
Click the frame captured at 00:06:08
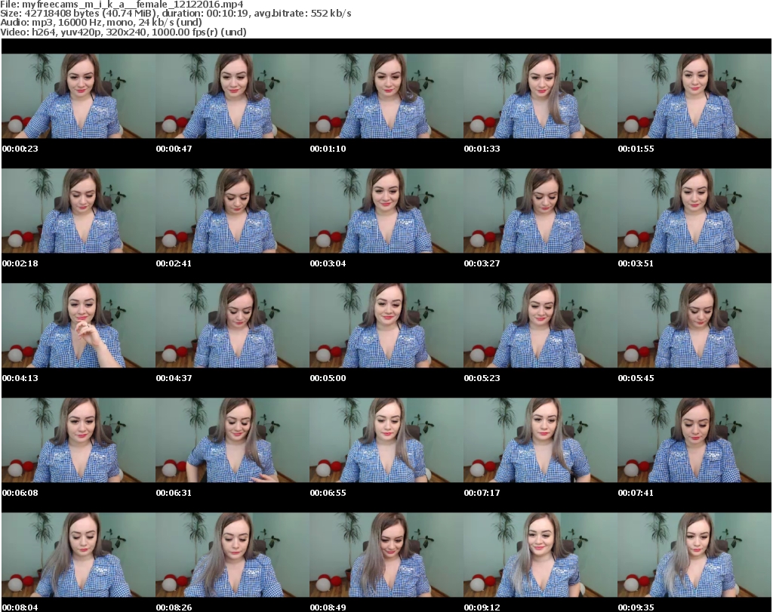pyautogui.click(x=79, y=440)
